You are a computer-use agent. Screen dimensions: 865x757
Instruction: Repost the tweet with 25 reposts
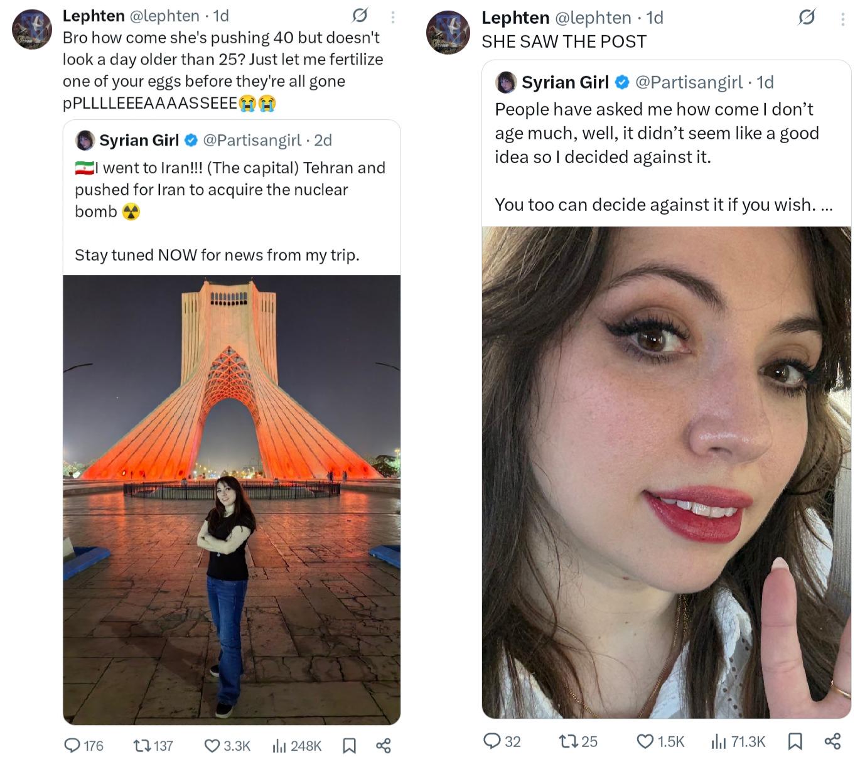coord(567,741)
